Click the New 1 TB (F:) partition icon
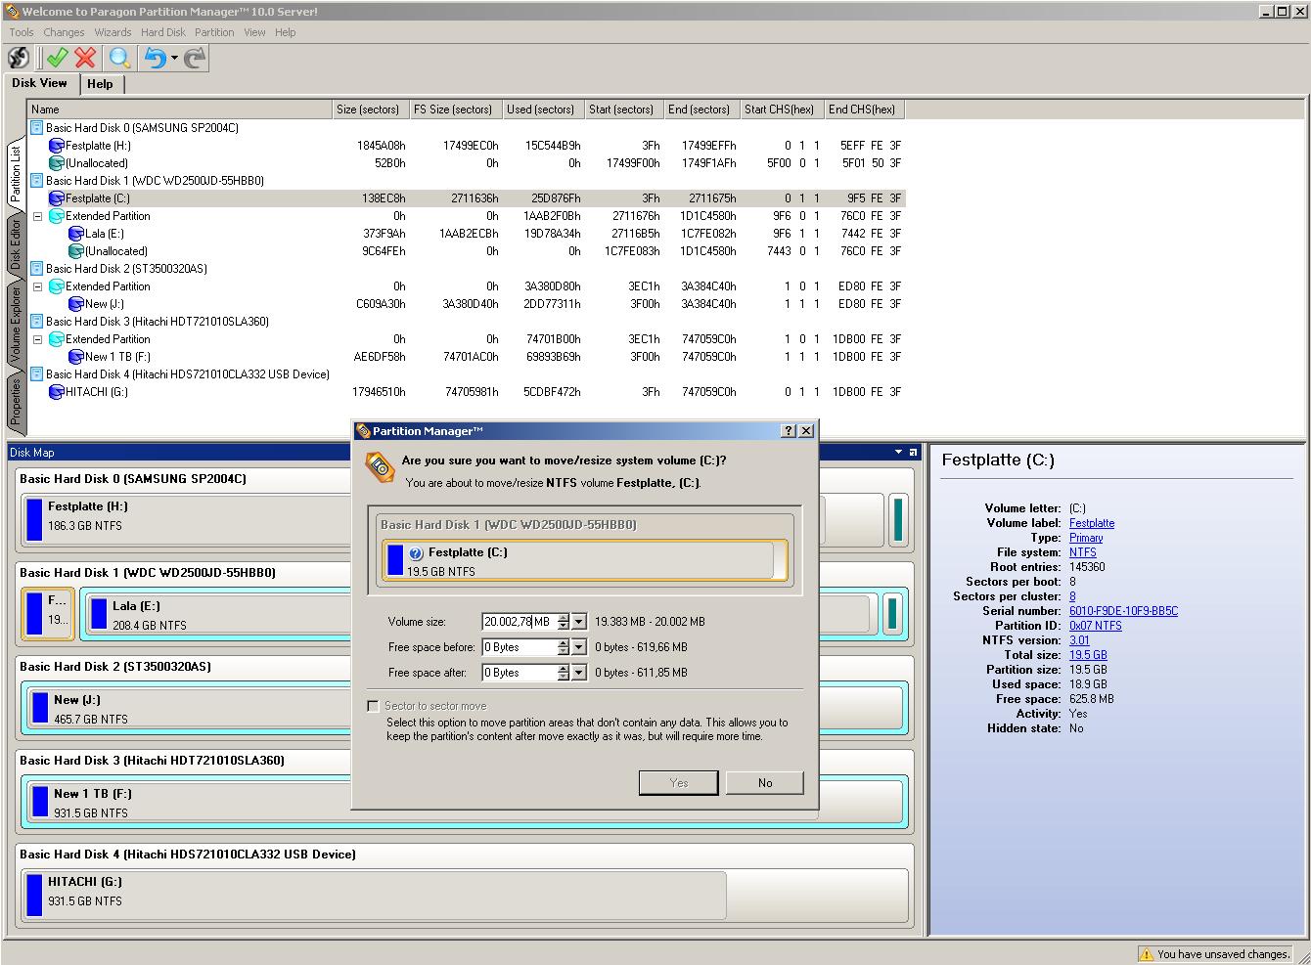The image size is (1311, 965). pyautogui.click(x=76, y=357)
